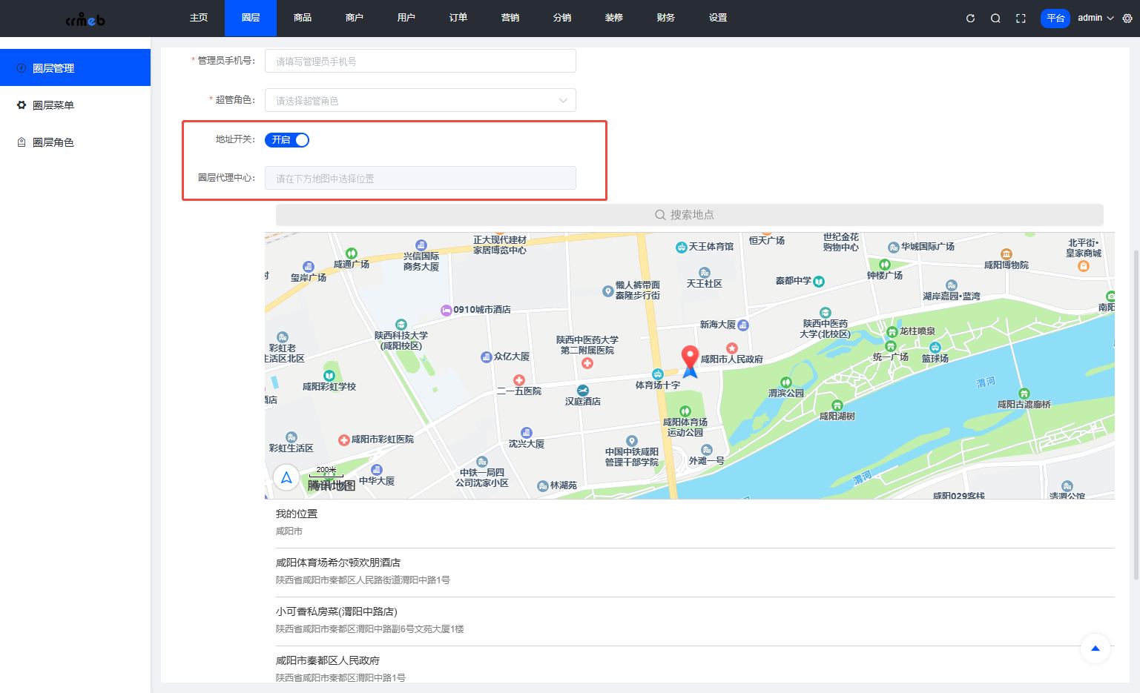The height and width of the screenshot is (693, 1140).
Task: Open the 超管角色 dropdown
Action: coord(420,100)
